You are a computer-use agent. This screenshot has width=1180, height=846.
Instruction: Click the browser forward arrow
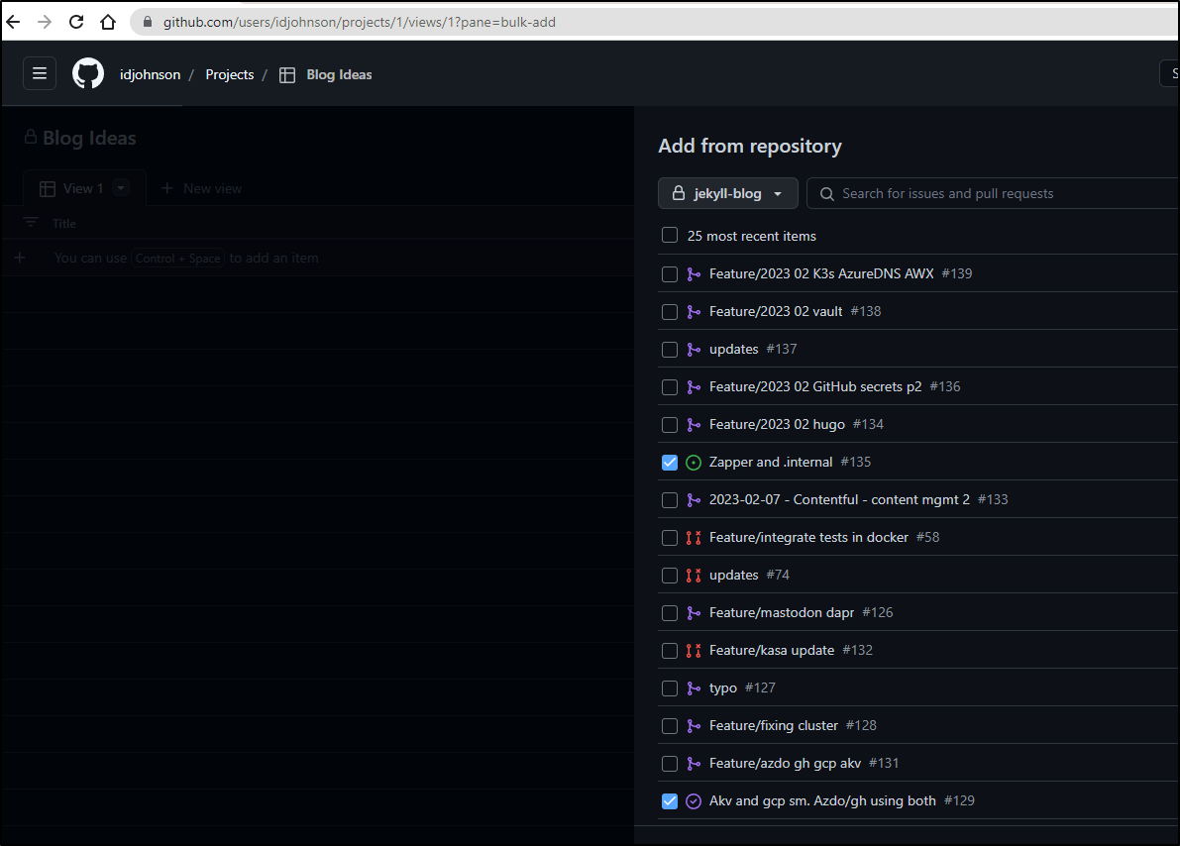[x=45, y=22]
